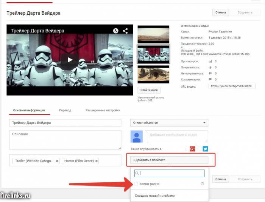Tick the checkbox left of Google+ icon
Image resolution: width=265 pixels, height=202 pixels.
tap(187, 149)
